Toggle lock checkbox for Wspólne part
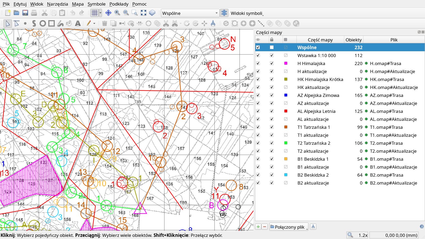The width and height of the screenshot is (425, 239). coord(271,48)
